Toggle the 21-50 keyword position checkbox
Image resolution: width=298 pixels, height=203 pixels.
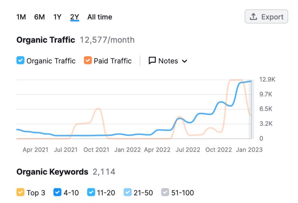pos(127,193)
